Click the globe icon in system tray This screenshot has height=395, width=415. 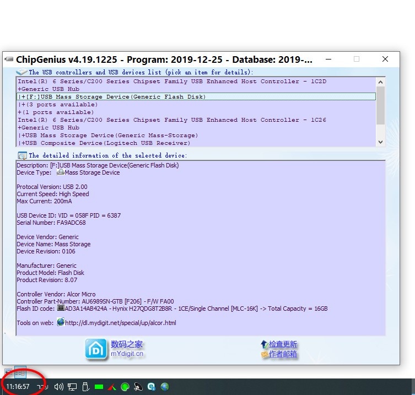pyautogui.click(x=164, y=387)
